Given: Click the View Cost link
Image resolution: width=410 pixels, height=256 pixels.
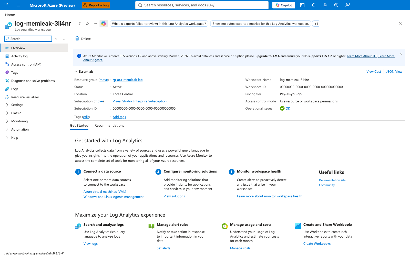Looking at the screenshot, I should click(374, 71).
